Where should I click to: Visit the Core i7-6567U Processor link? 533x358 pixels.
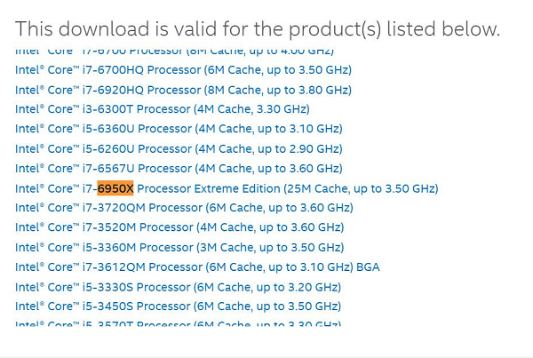tap(179, 169)
